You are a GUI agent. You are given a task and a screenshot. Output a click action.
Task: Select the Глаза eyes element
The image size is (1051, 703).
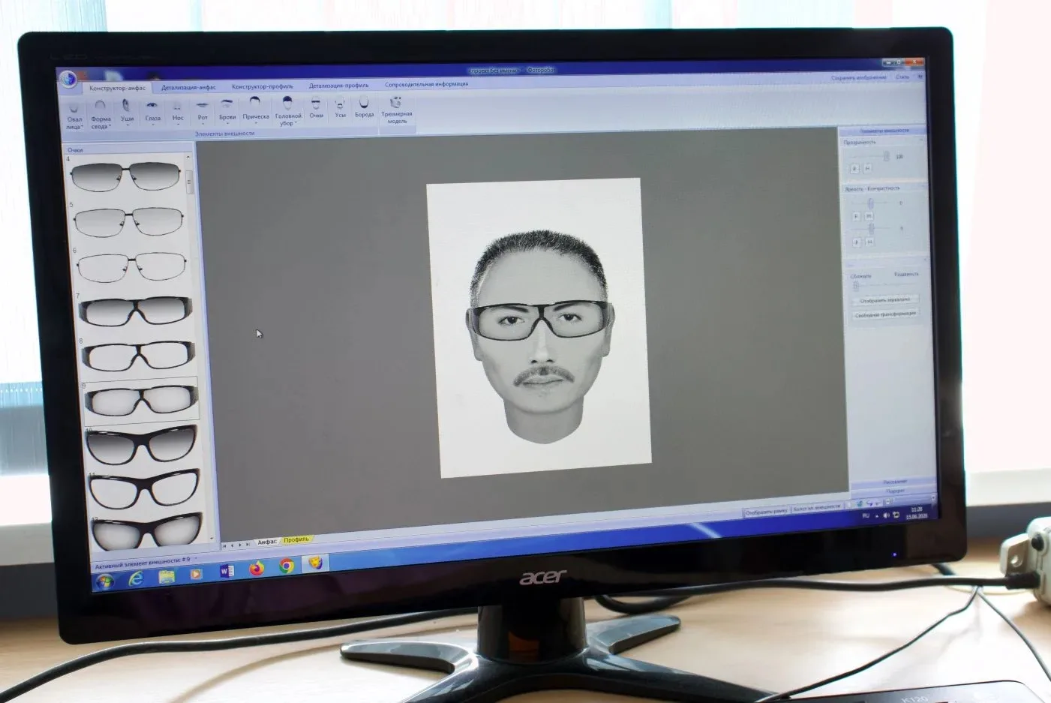pyautogui.click(x=152, y=111)
